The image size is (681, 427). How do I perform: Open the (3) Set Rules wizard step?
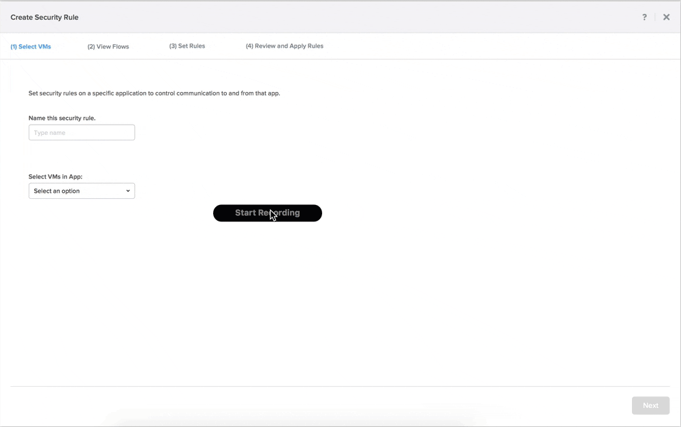[187, 46]
